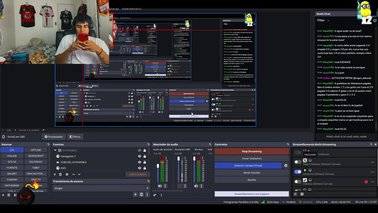
Task: Click Detonao TikTok red info icon
Action: [366, 182]
